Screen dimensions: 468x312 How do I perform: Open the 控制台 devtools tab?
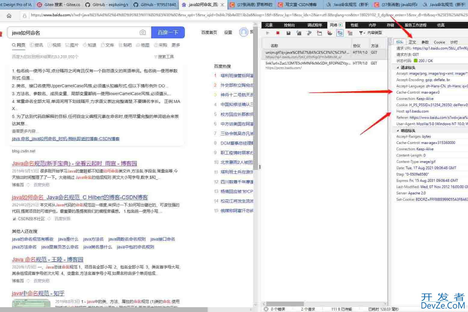289,25
